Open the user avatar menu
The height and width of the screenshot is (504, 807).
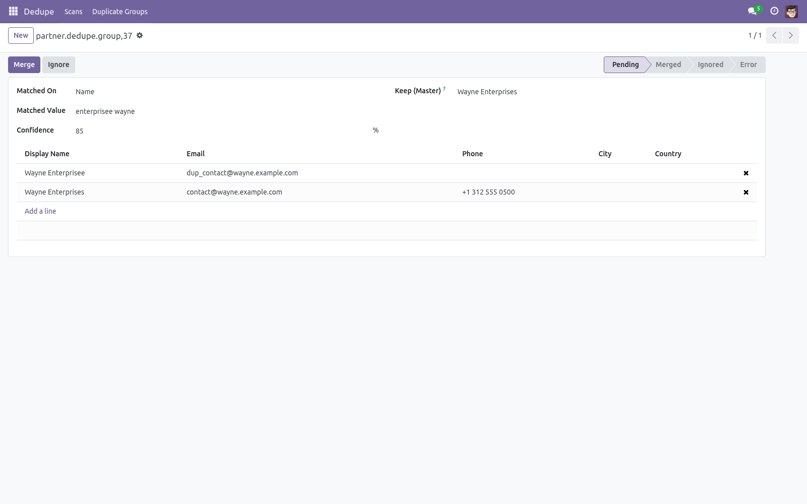[x=791, y=11]
